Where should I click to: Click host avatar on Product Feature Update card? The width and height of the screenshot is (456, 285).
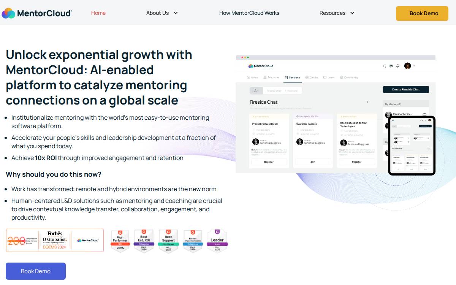pyautogui.click(x=256, y=142)
